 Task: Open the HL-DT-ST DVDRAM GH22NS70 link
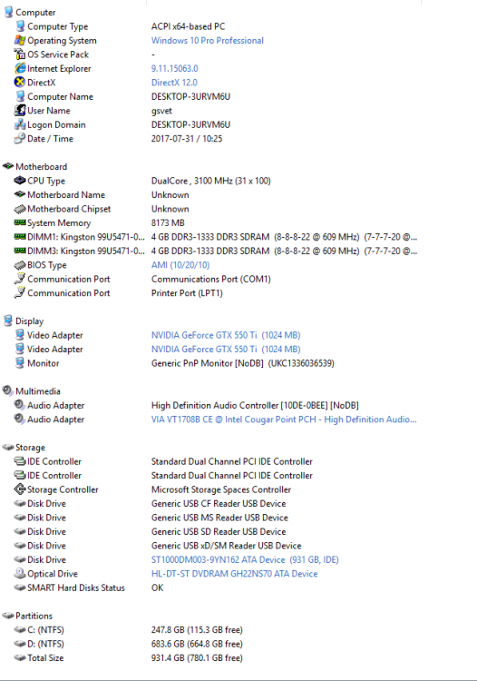click(234, 574)
